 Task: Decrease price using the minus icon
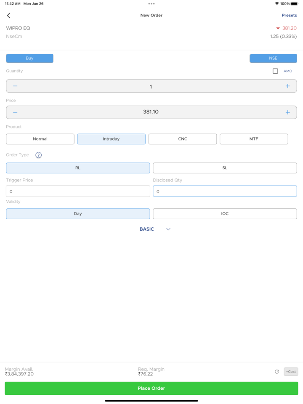pyautogui.click(x=15, y=112)
